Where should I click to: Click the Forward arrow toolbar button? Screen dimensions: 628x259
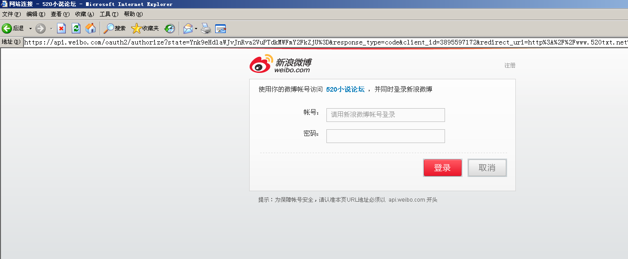click(40, 28)
